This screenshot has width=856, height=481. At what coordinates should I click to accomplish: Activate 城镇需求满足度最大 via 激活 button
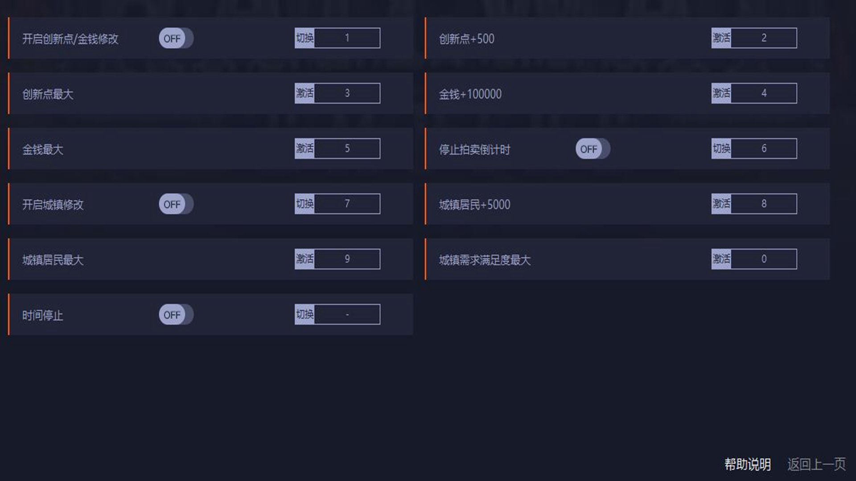(721, 259)
